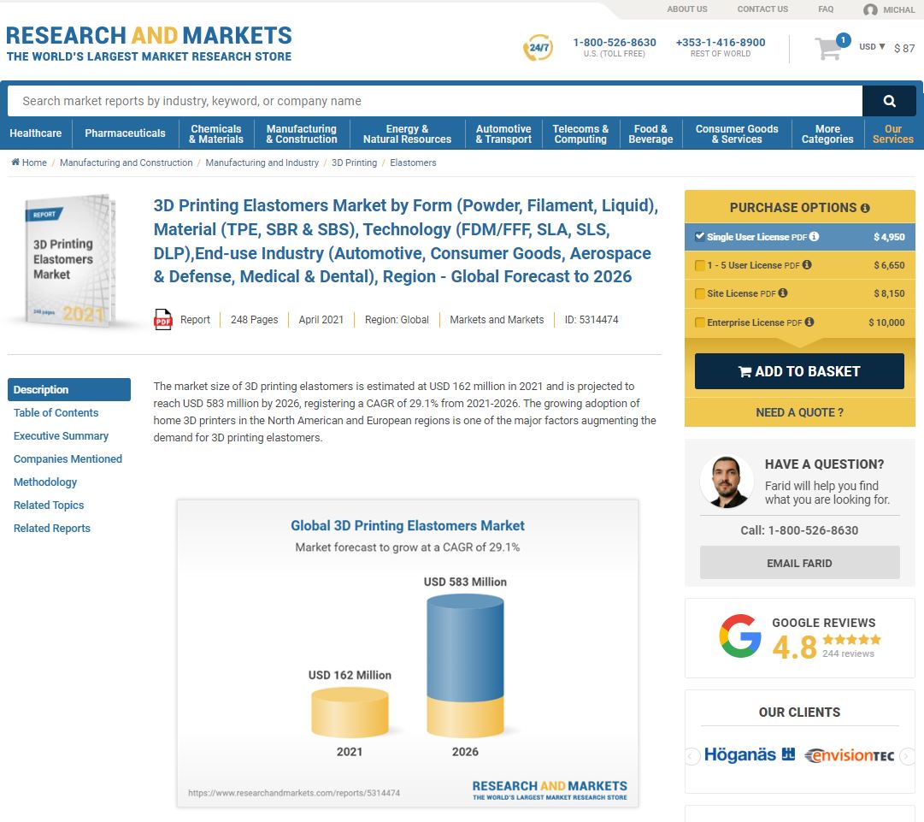Click the 3D Printing report cover thumbnail
This screenshot has width=924, height=822.
pos(70,261)
